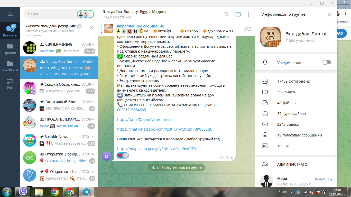The height and width of the screenshot is (197, 351).
Task: Click the notifications bell icon
Action: point(265,62)
